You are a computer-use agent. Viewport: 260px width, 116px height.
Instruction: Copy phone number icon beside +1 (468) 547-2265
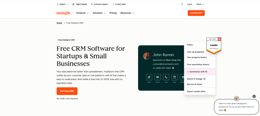pyautogui.click(x=173, y=68)
